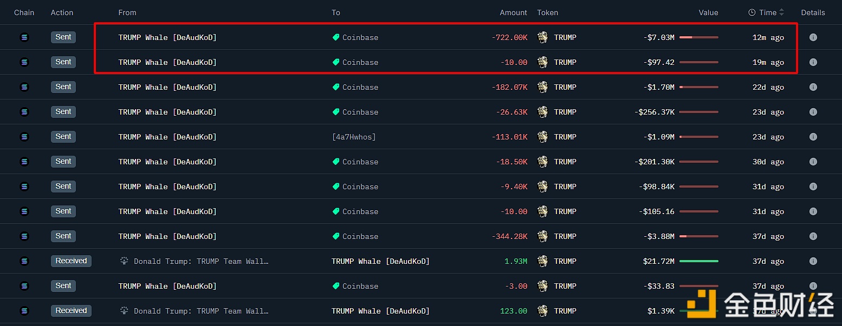Click the Coinbase tag icon in the 22d ago row
This screenshot has width=842, height=326.
point(336,87)
